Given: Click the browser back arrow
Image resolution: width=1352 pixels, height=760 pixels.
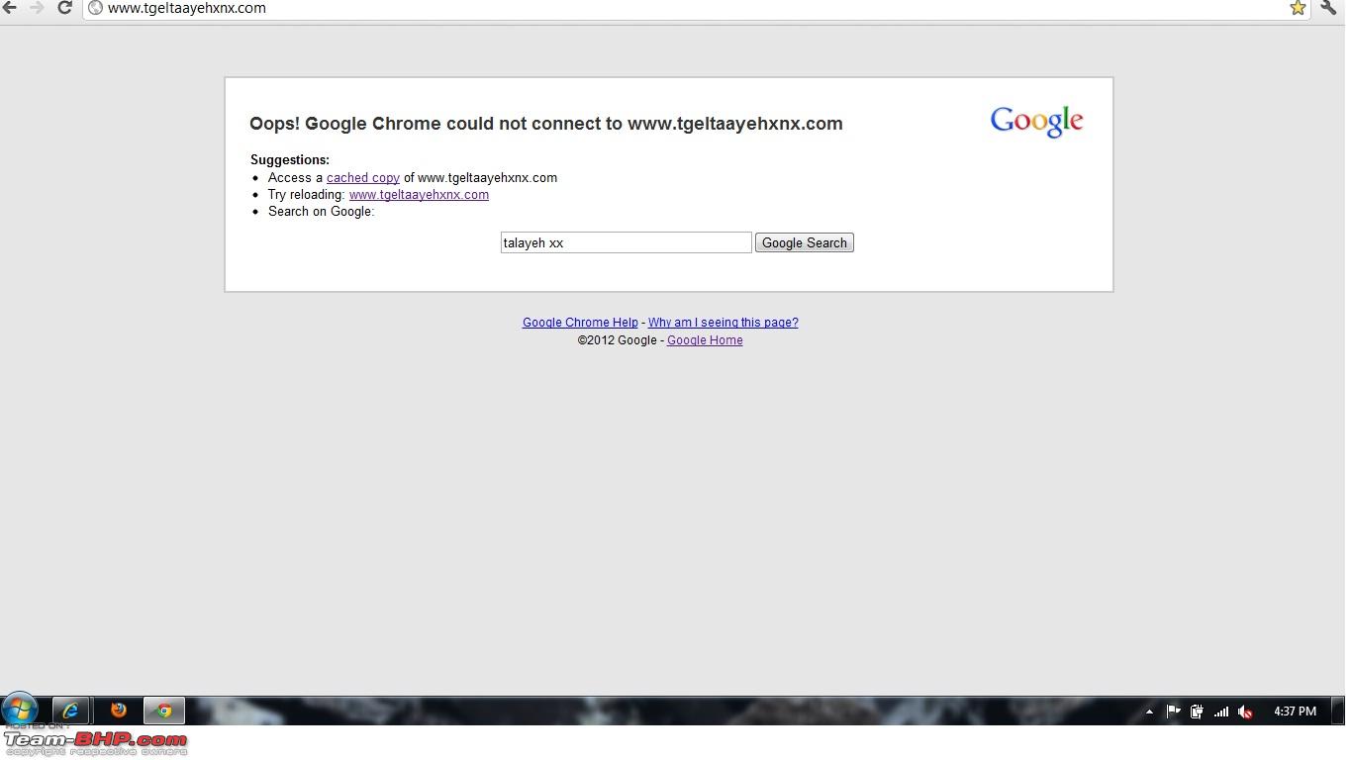Looking at the screenshot, I should tap(10, 8).
